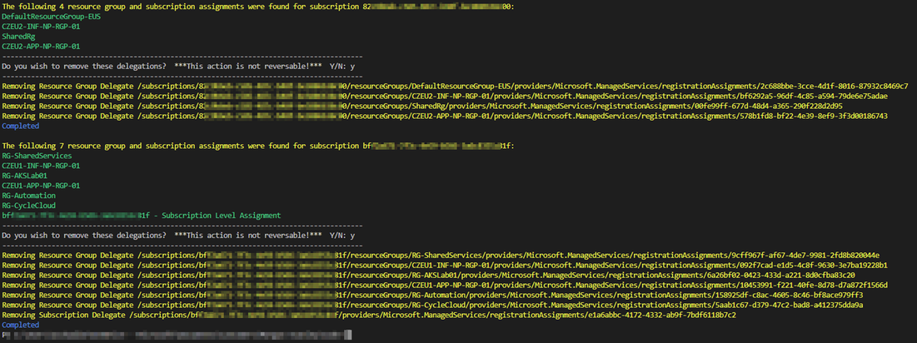This screenshot has height=343, width=917.
Task: Click the removal line ending 5aab1c67-d379-47c2-bad8-a412375dda9a
Action: point(433,305)
